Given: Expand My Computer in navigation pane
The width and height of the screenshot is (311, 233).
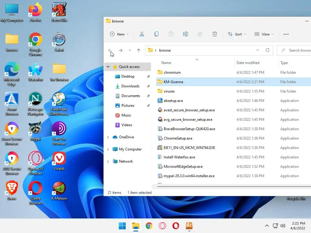Looking at the screenshot, I should point(108,149).
